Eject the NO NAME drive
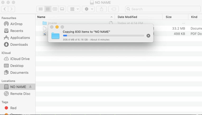This screenshot has height=115, width=202. pos(30,87)
